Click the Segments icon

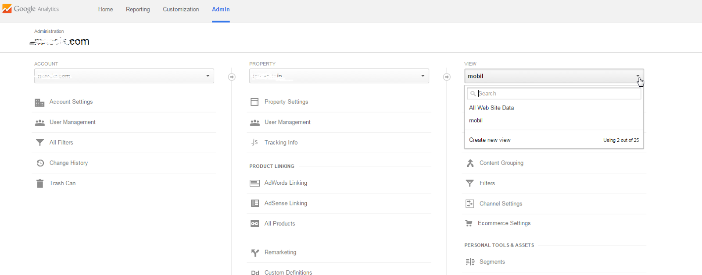tap(470, 262)
